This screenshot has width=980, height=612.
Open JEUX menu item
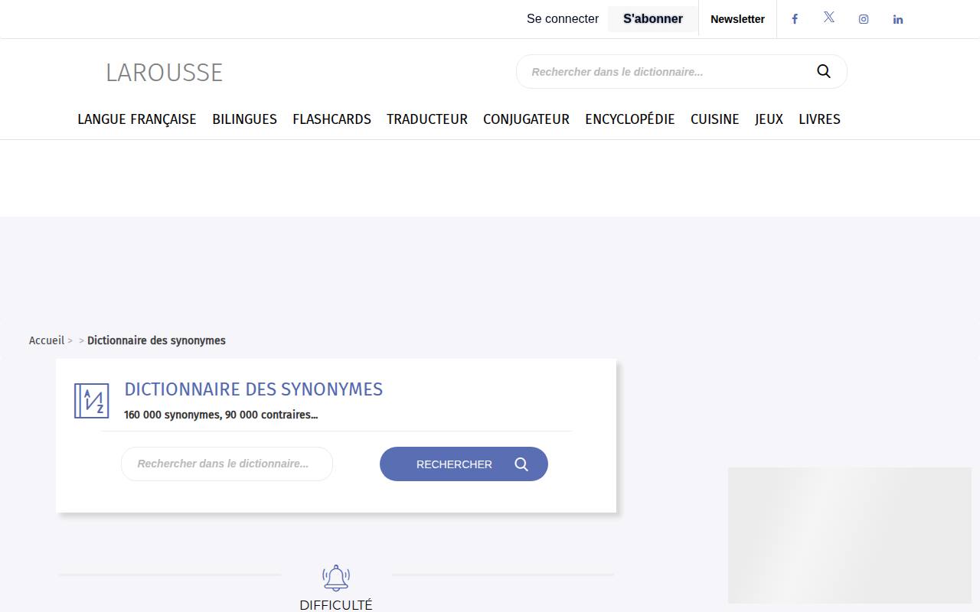coord(769,119)
